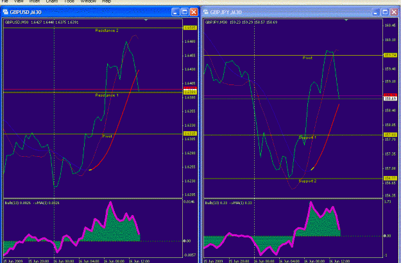Minimize the GBPJPY,M30 chart window
The height and width of the screenshot is (263, 401).
[376, 12]
